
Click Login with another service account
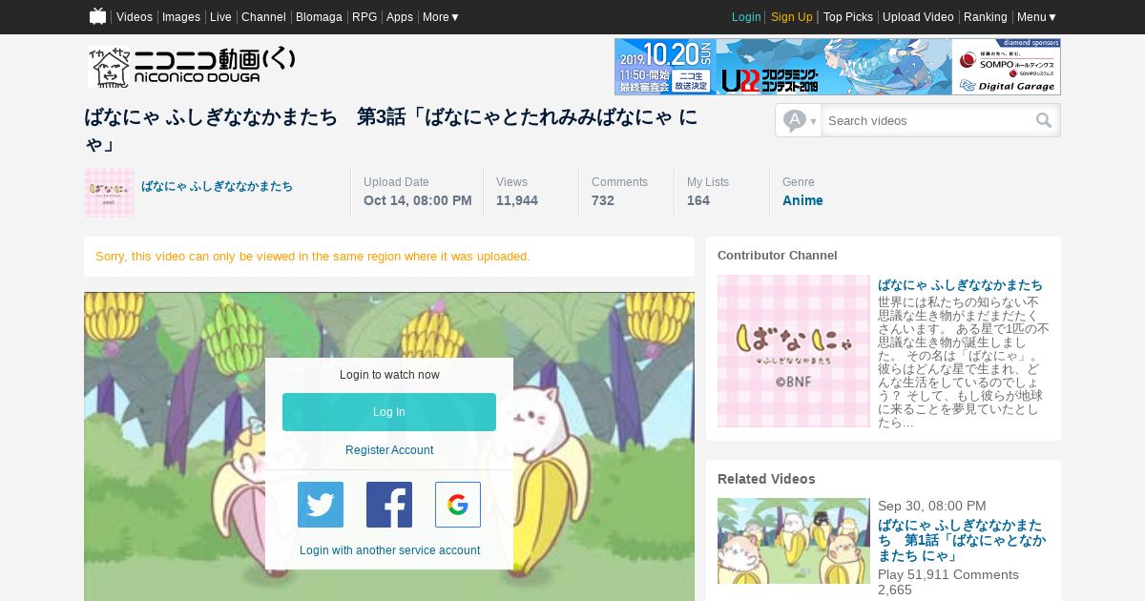pos(389,550)
